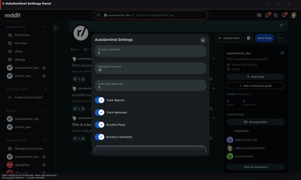This screenshot has height=180, width=301.
Task: Click the community r/ avatar
Action: click(x=81, y=33)
